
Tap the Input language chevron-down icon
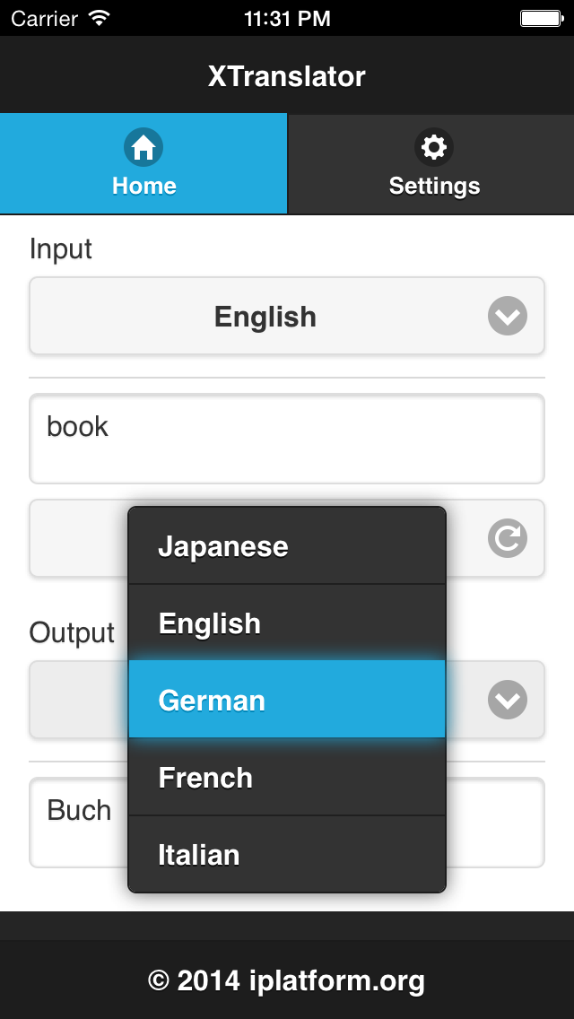coord(507,316)
